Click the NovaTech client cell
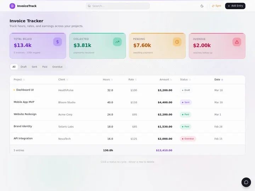255x191 pixels. point(64,139)
